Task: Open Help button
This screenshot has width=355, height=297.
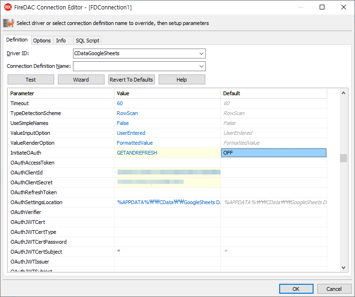Action: click(182, 80)
